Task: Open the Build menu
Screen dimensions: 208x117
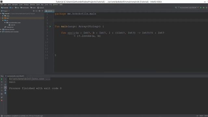Action: pos(38,5)
